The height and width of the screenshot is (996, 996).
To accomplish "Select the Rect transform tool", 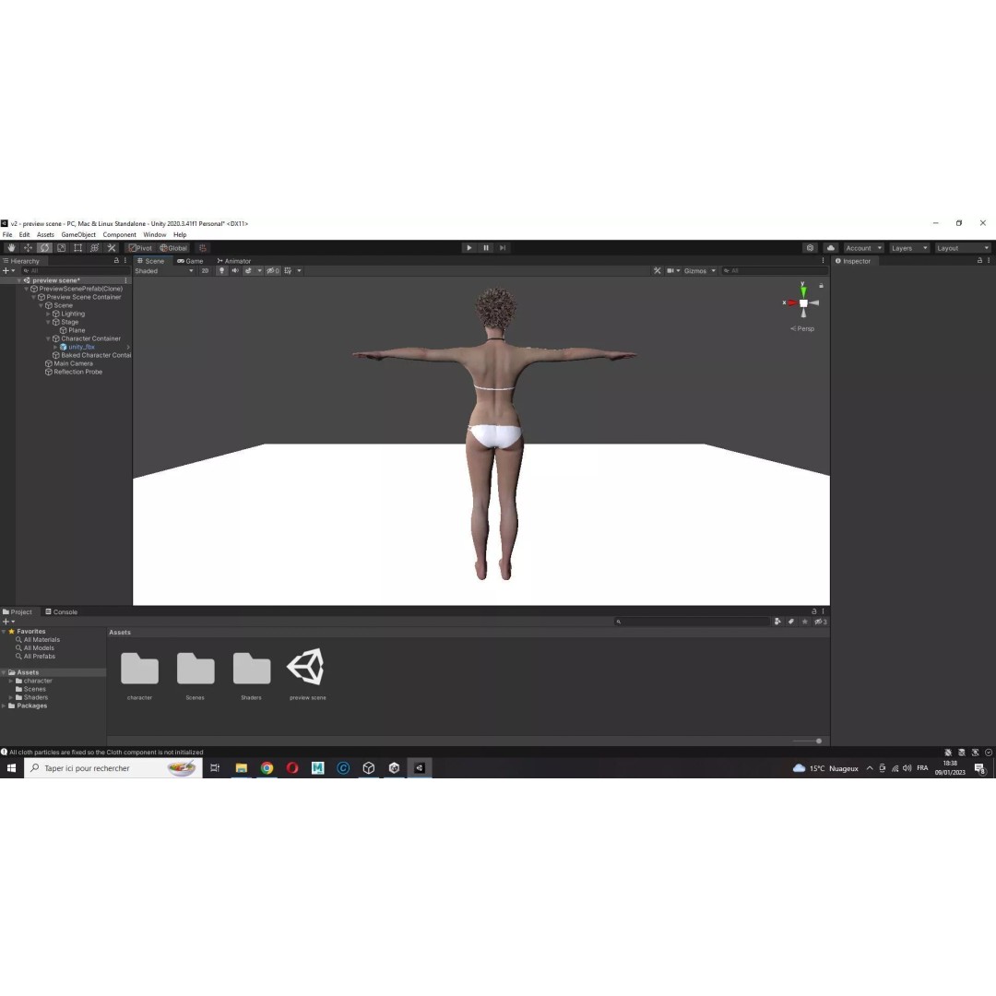I will (77, 248).
